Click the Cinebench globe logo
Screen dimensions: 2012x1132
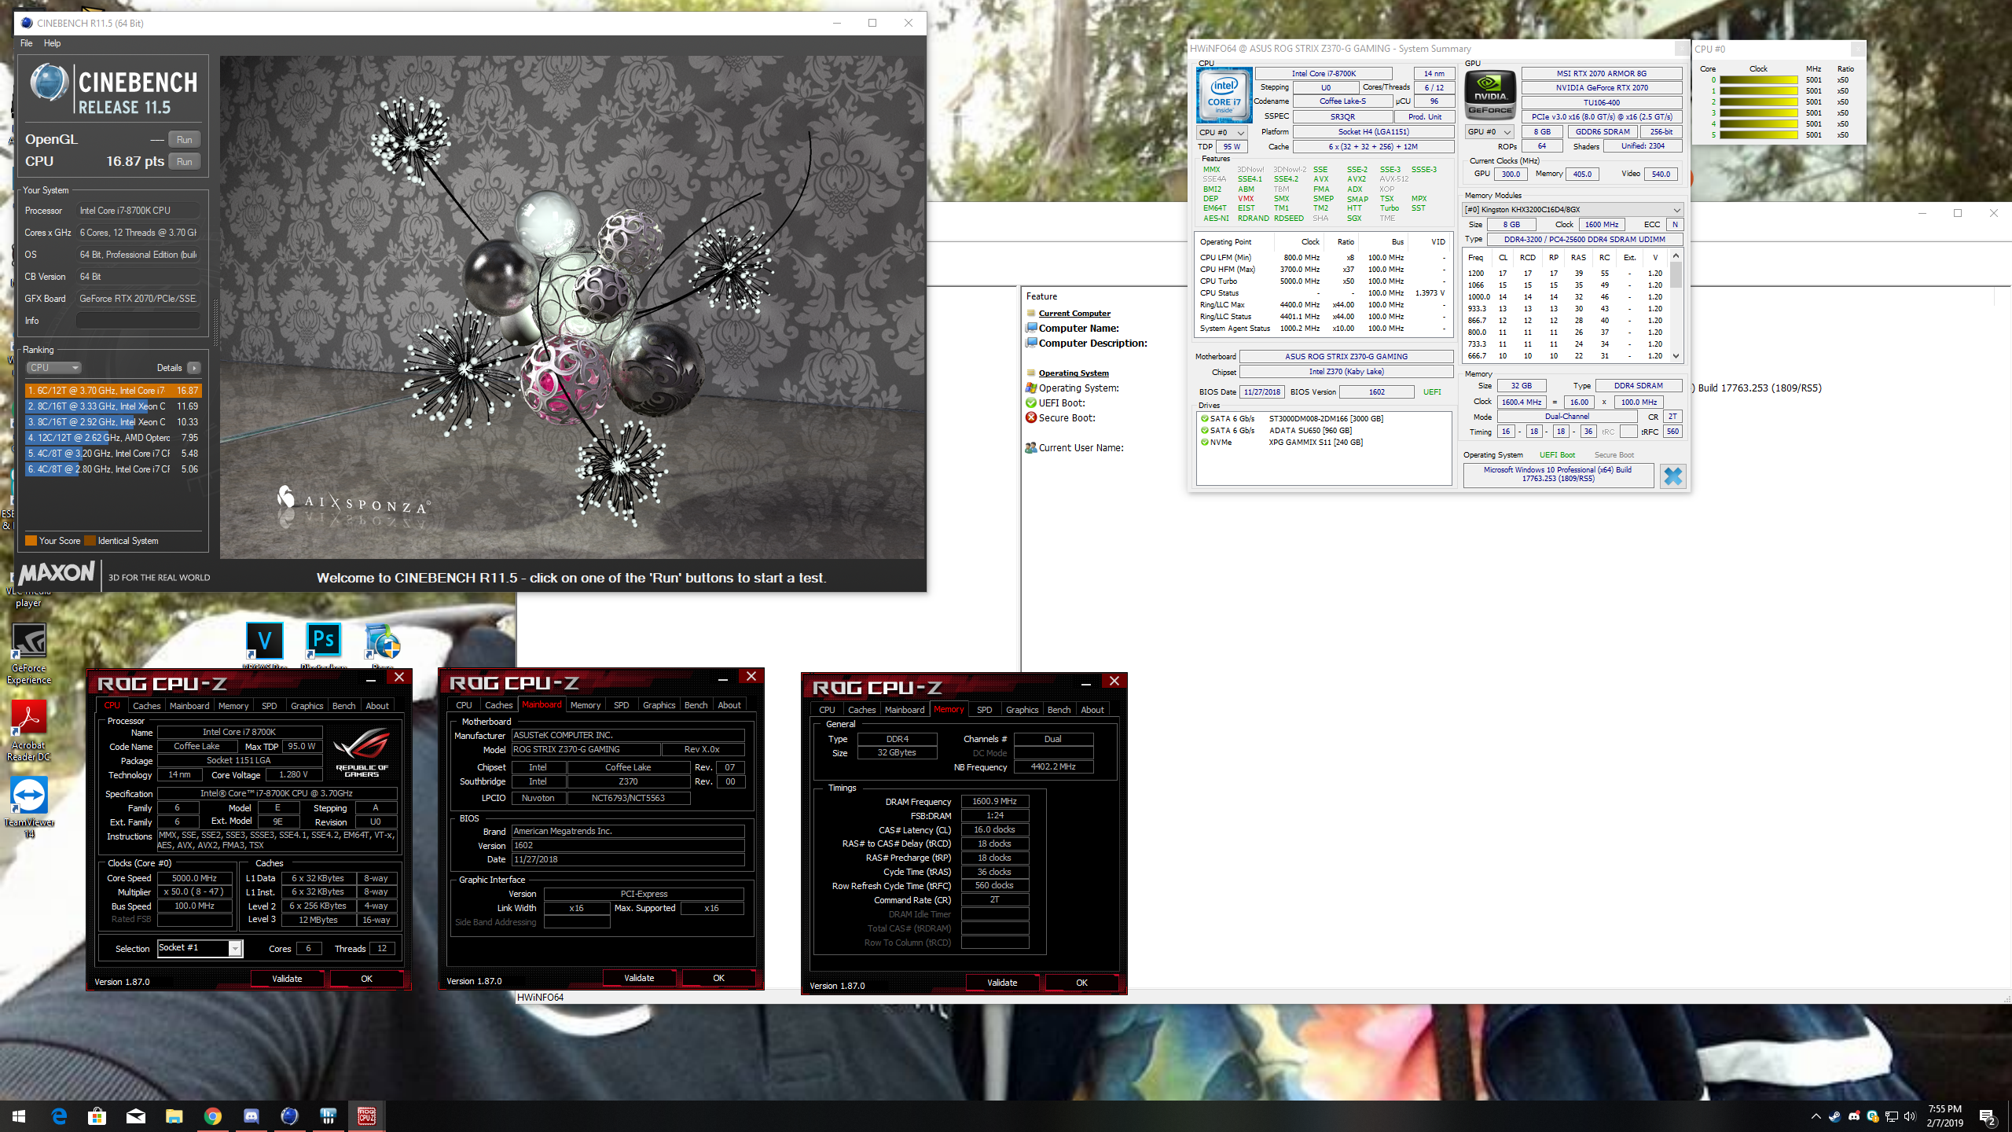point(50,83)
